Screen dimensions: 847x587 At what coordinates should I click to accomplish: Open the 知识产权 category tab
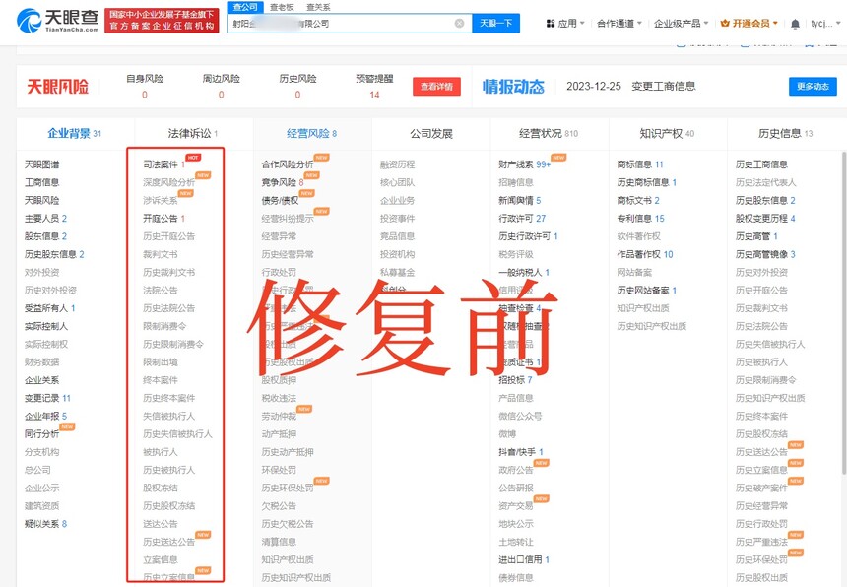click(x=667, y=133)
